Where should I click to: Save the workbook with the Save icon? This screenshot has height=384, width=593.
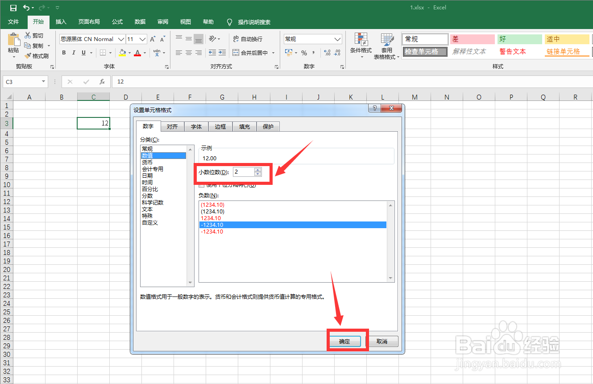(13, 8)
